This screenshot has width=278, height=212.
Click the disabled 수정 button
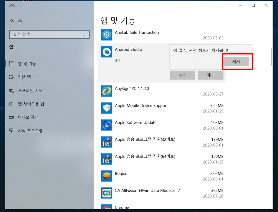pyautogui.click(x=183, y=75)
